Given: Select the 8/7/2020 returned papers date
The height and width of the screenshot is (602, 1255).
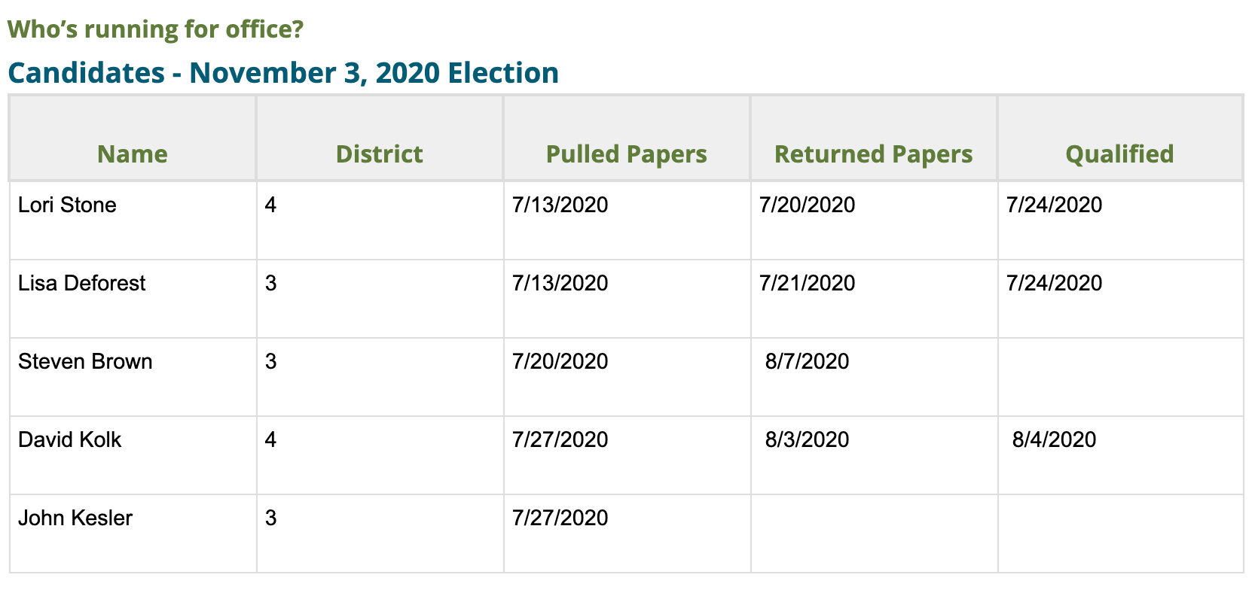Looking at the screenshot, I should click(807, 361).
